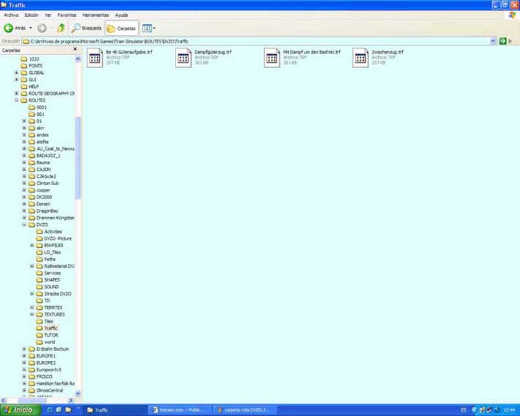Open the Archivo menu
The image size is (520, 416).
(x=11, y=15)
